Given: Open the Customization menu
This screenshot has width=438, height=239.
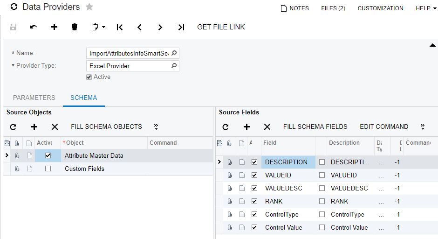Looking at the screenshot, I should [x=380, y=8].
